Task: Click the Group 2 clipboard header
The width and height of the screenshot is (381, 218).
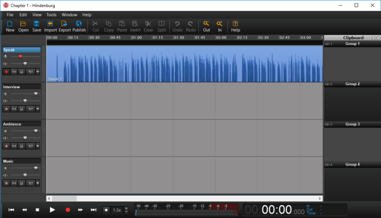Action: coord(352,84)
